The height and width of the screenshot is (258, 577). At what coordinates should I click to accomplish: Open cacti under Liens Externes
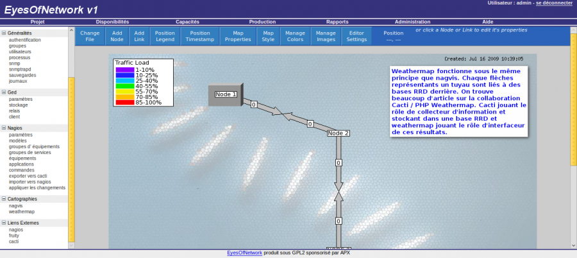coord(13,242)
